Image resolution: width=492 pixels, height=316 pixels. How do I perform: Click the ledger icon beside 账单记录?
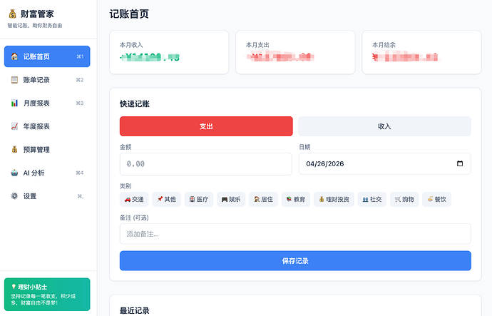14,80
